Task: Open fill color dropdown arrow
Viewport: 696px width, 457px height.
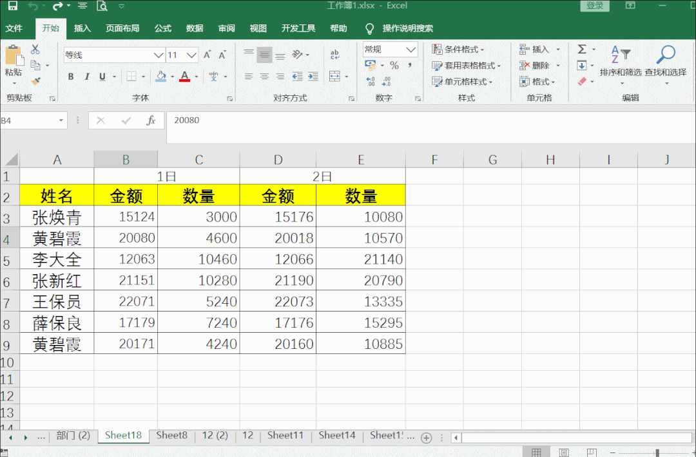Action: [x=172, y=77]
